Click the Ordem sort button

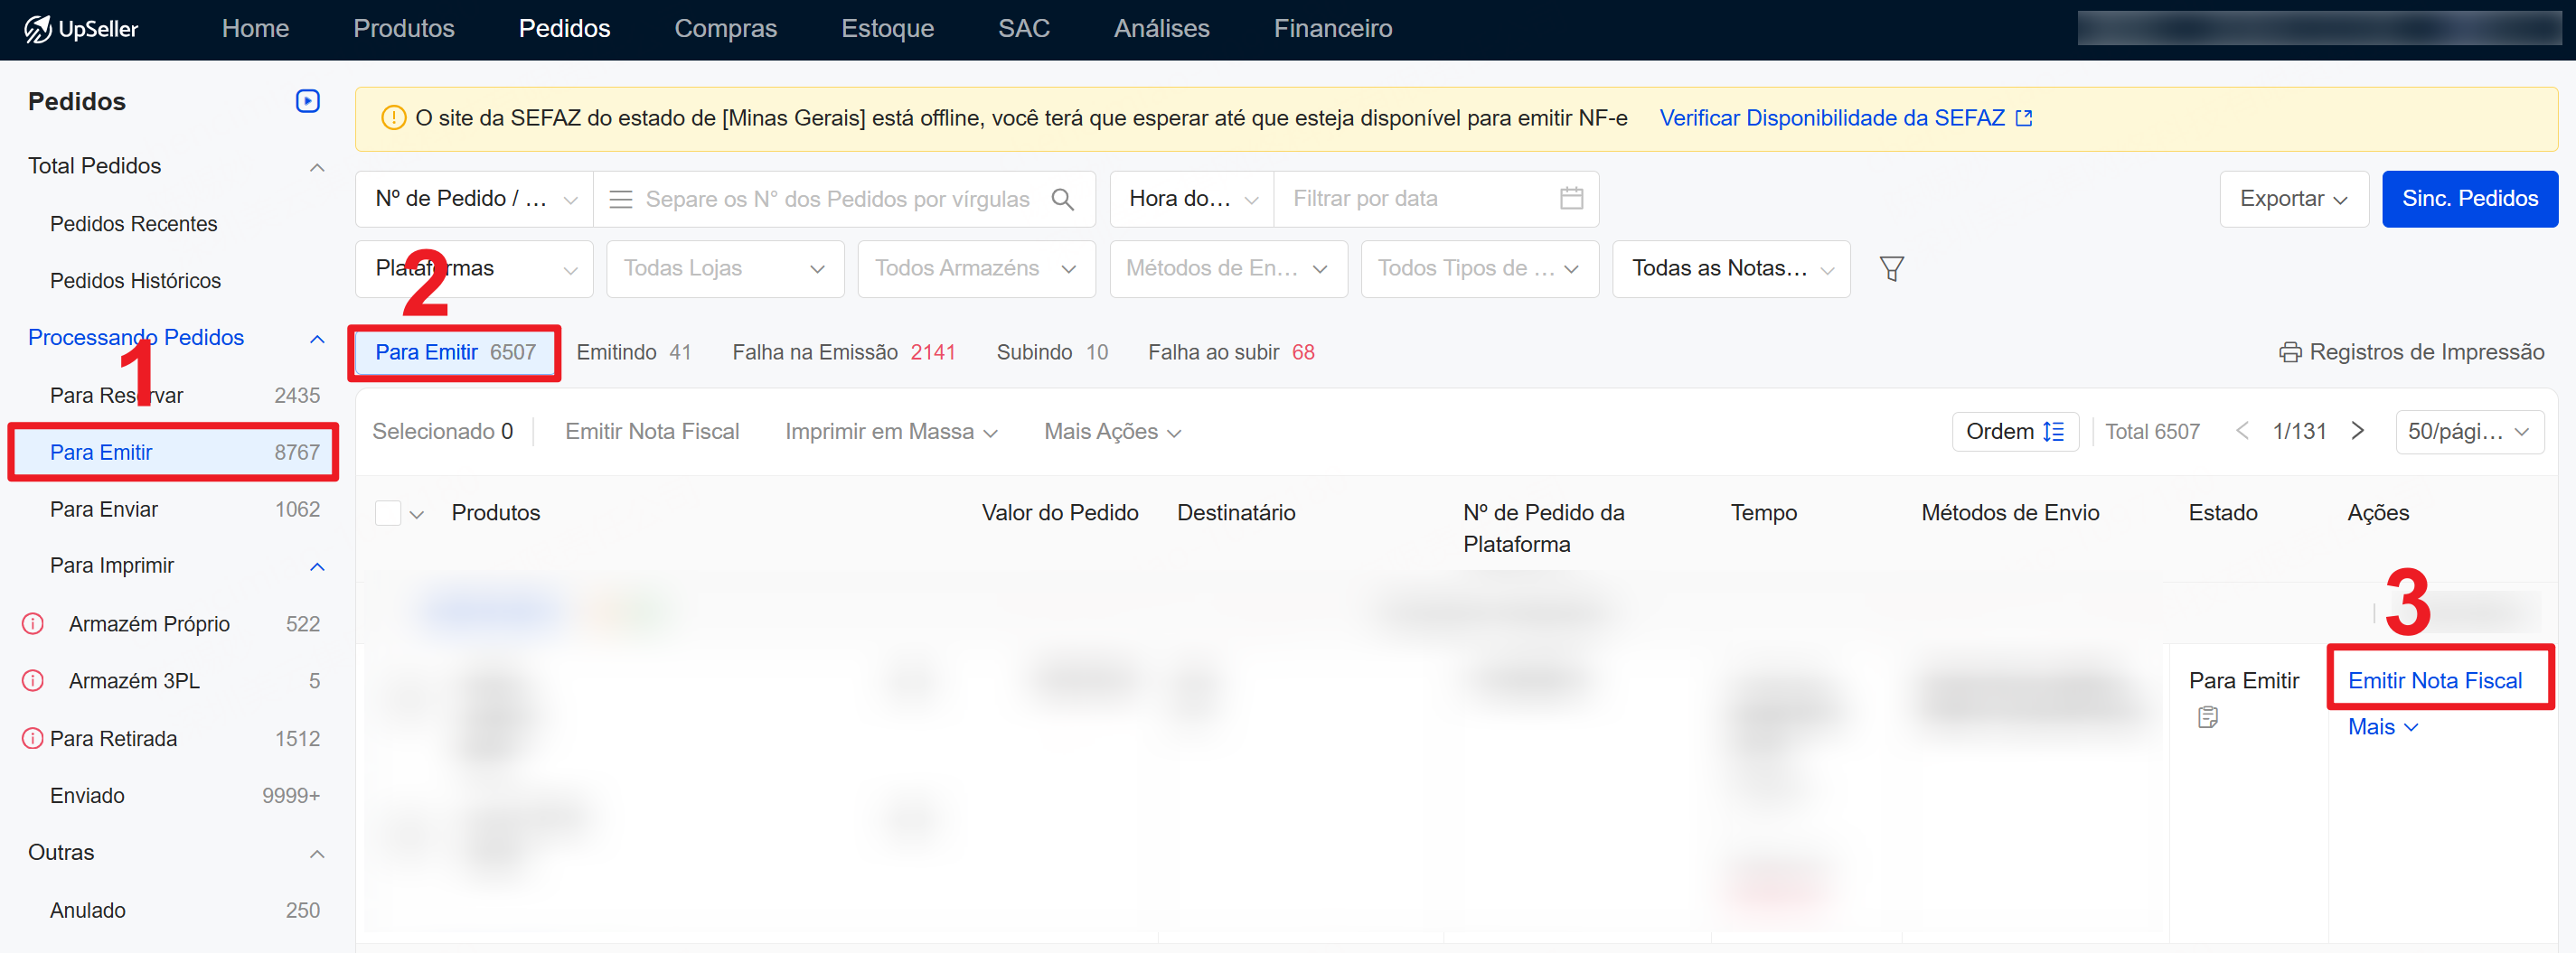2014,432
